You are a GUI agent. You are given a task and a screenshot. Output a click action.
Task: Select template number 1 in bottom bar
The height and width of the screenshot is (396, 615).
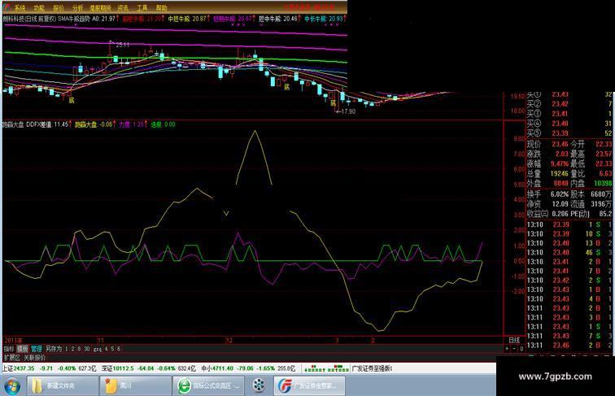point(67,349)
